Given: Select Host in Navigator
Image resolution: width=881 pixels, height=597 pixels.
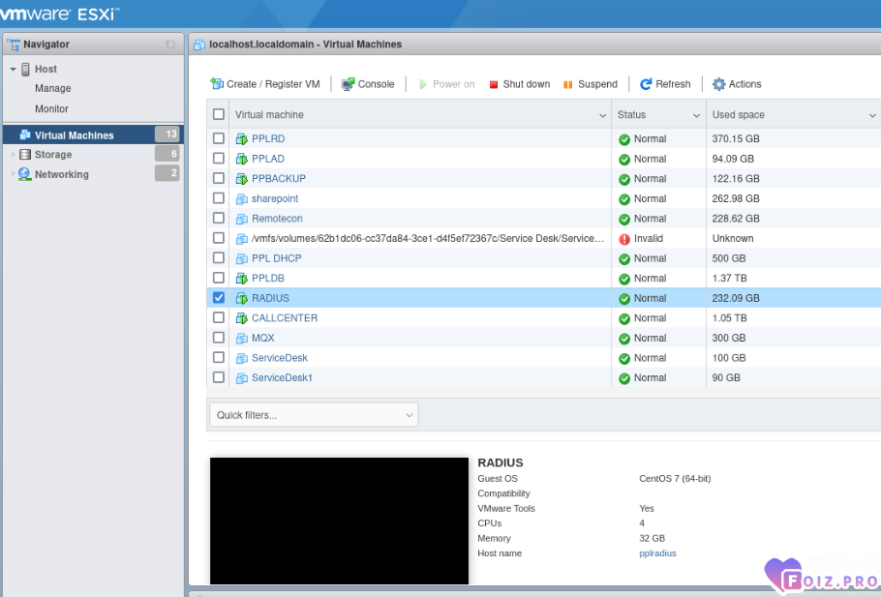Looking at the screenshot, I should click(46, 69).
